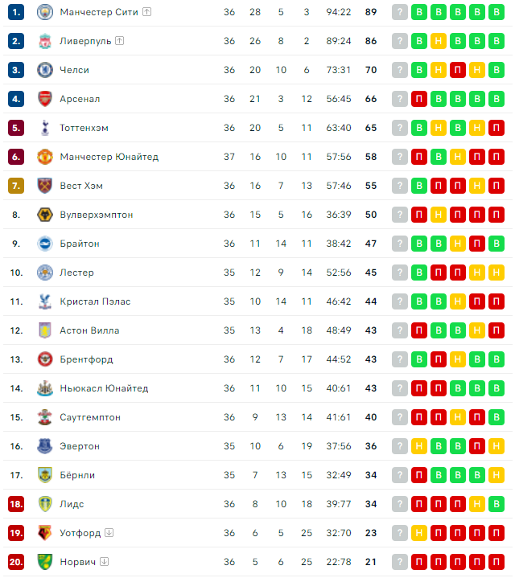Click promotion arrow icon next to Манчестер Сити

coord(146,12)
